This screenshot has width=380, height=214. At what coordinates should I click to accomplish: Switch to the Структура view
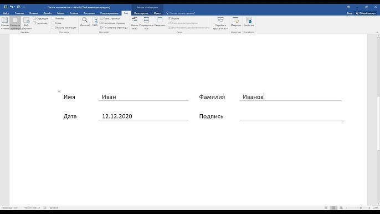point(40,18)
